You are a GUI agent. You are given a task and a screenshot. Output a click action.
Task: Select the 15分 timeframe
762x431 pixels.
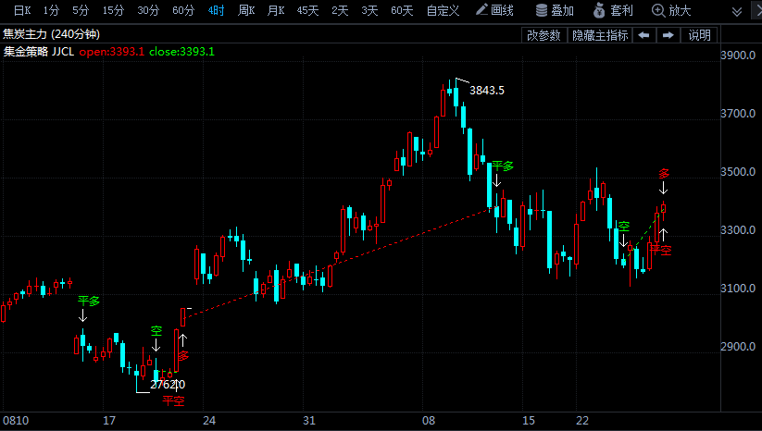pos(113,11)
